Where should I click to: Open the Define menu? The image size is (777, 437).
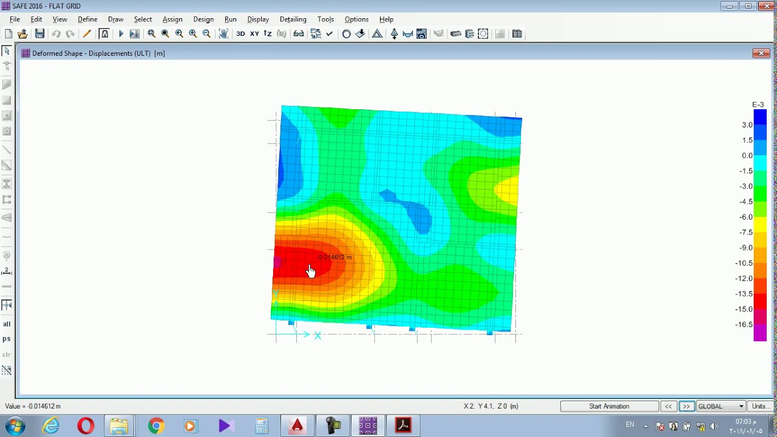point(87,19)
